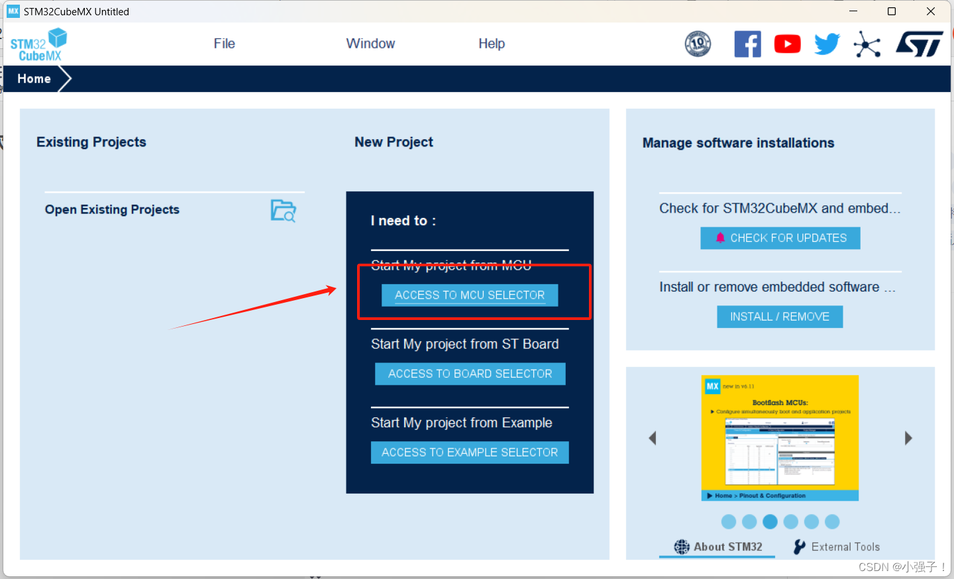Image resolution: width=954 pixels, height=579 pixels.
Task: Open the Facebook page icon
Action: click(747, 44)
